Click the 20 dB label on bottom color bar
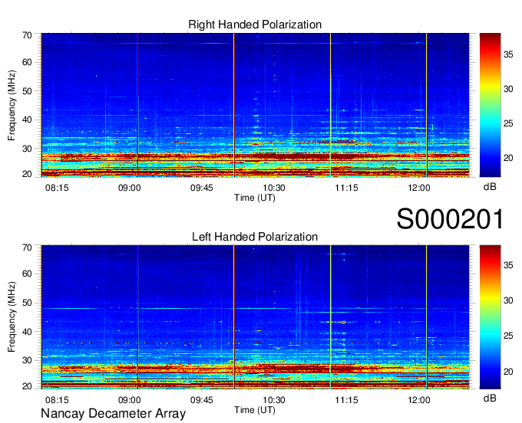This screenshot has height=423, width=522. [x=508, y=372]
